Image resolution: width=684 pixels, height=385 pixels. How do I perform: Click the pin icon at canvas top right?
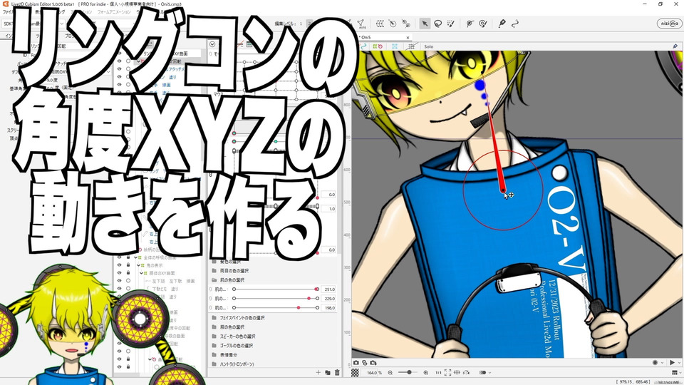675,46
